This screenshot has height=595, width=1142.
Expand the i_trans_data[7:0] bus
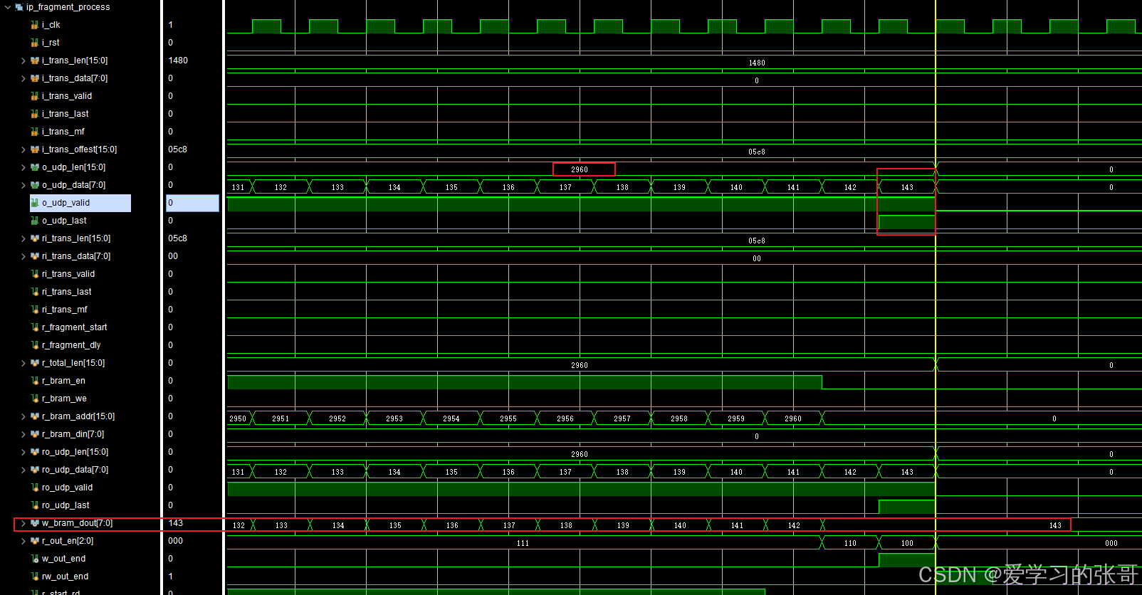tap(23, 78)
